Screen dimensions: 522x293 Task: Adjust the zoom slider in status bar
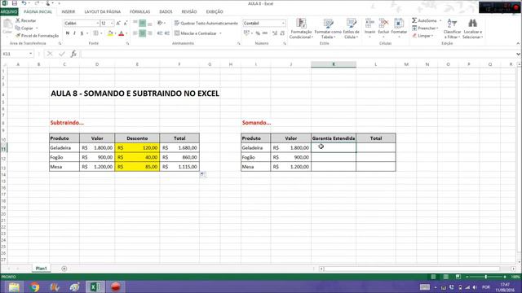486,277
